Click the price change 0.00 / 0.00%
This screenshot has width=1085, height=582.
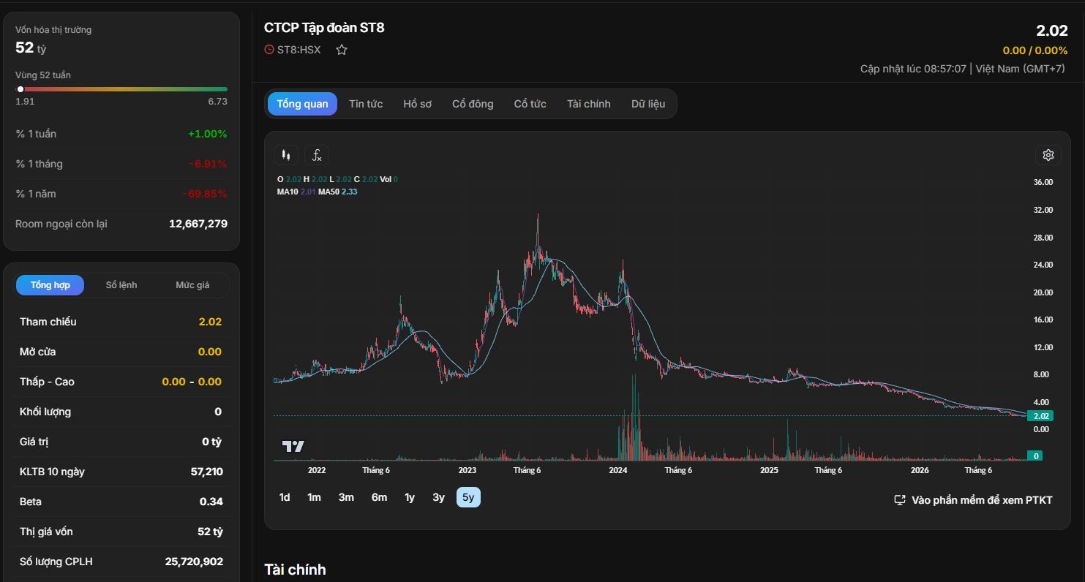click(x=1035, y=50)
